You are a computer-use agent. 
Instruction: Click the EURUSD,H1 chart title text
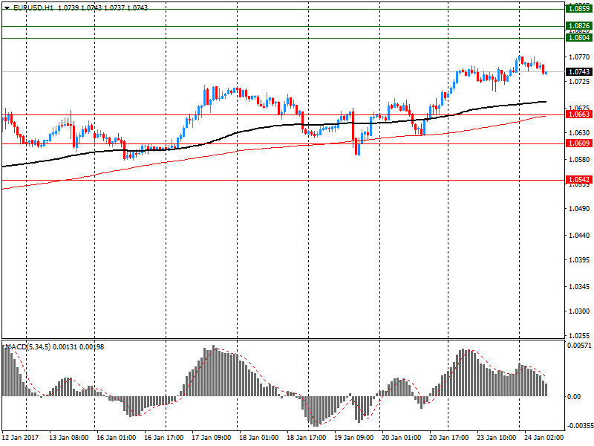coord(33,7)
